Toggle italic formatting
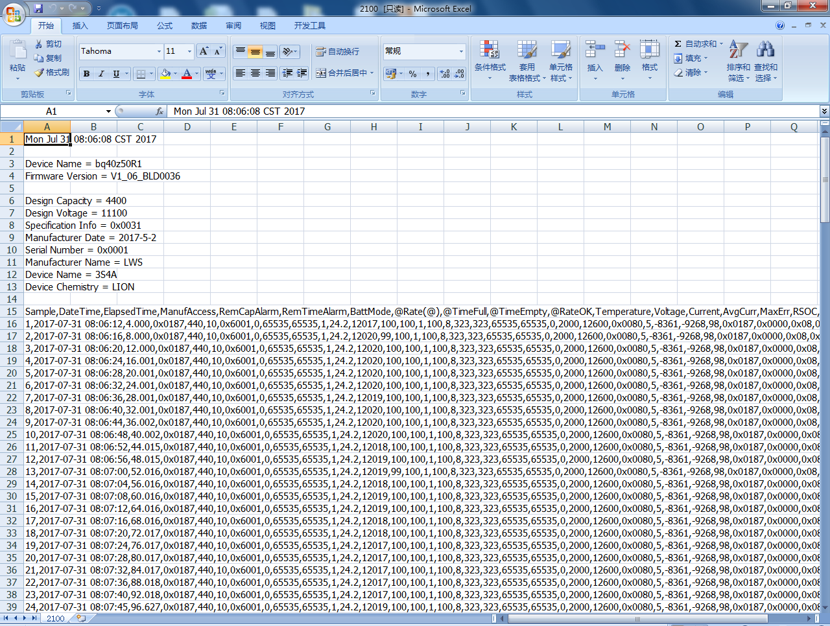The image size is (830, 626). pos(101,74)
